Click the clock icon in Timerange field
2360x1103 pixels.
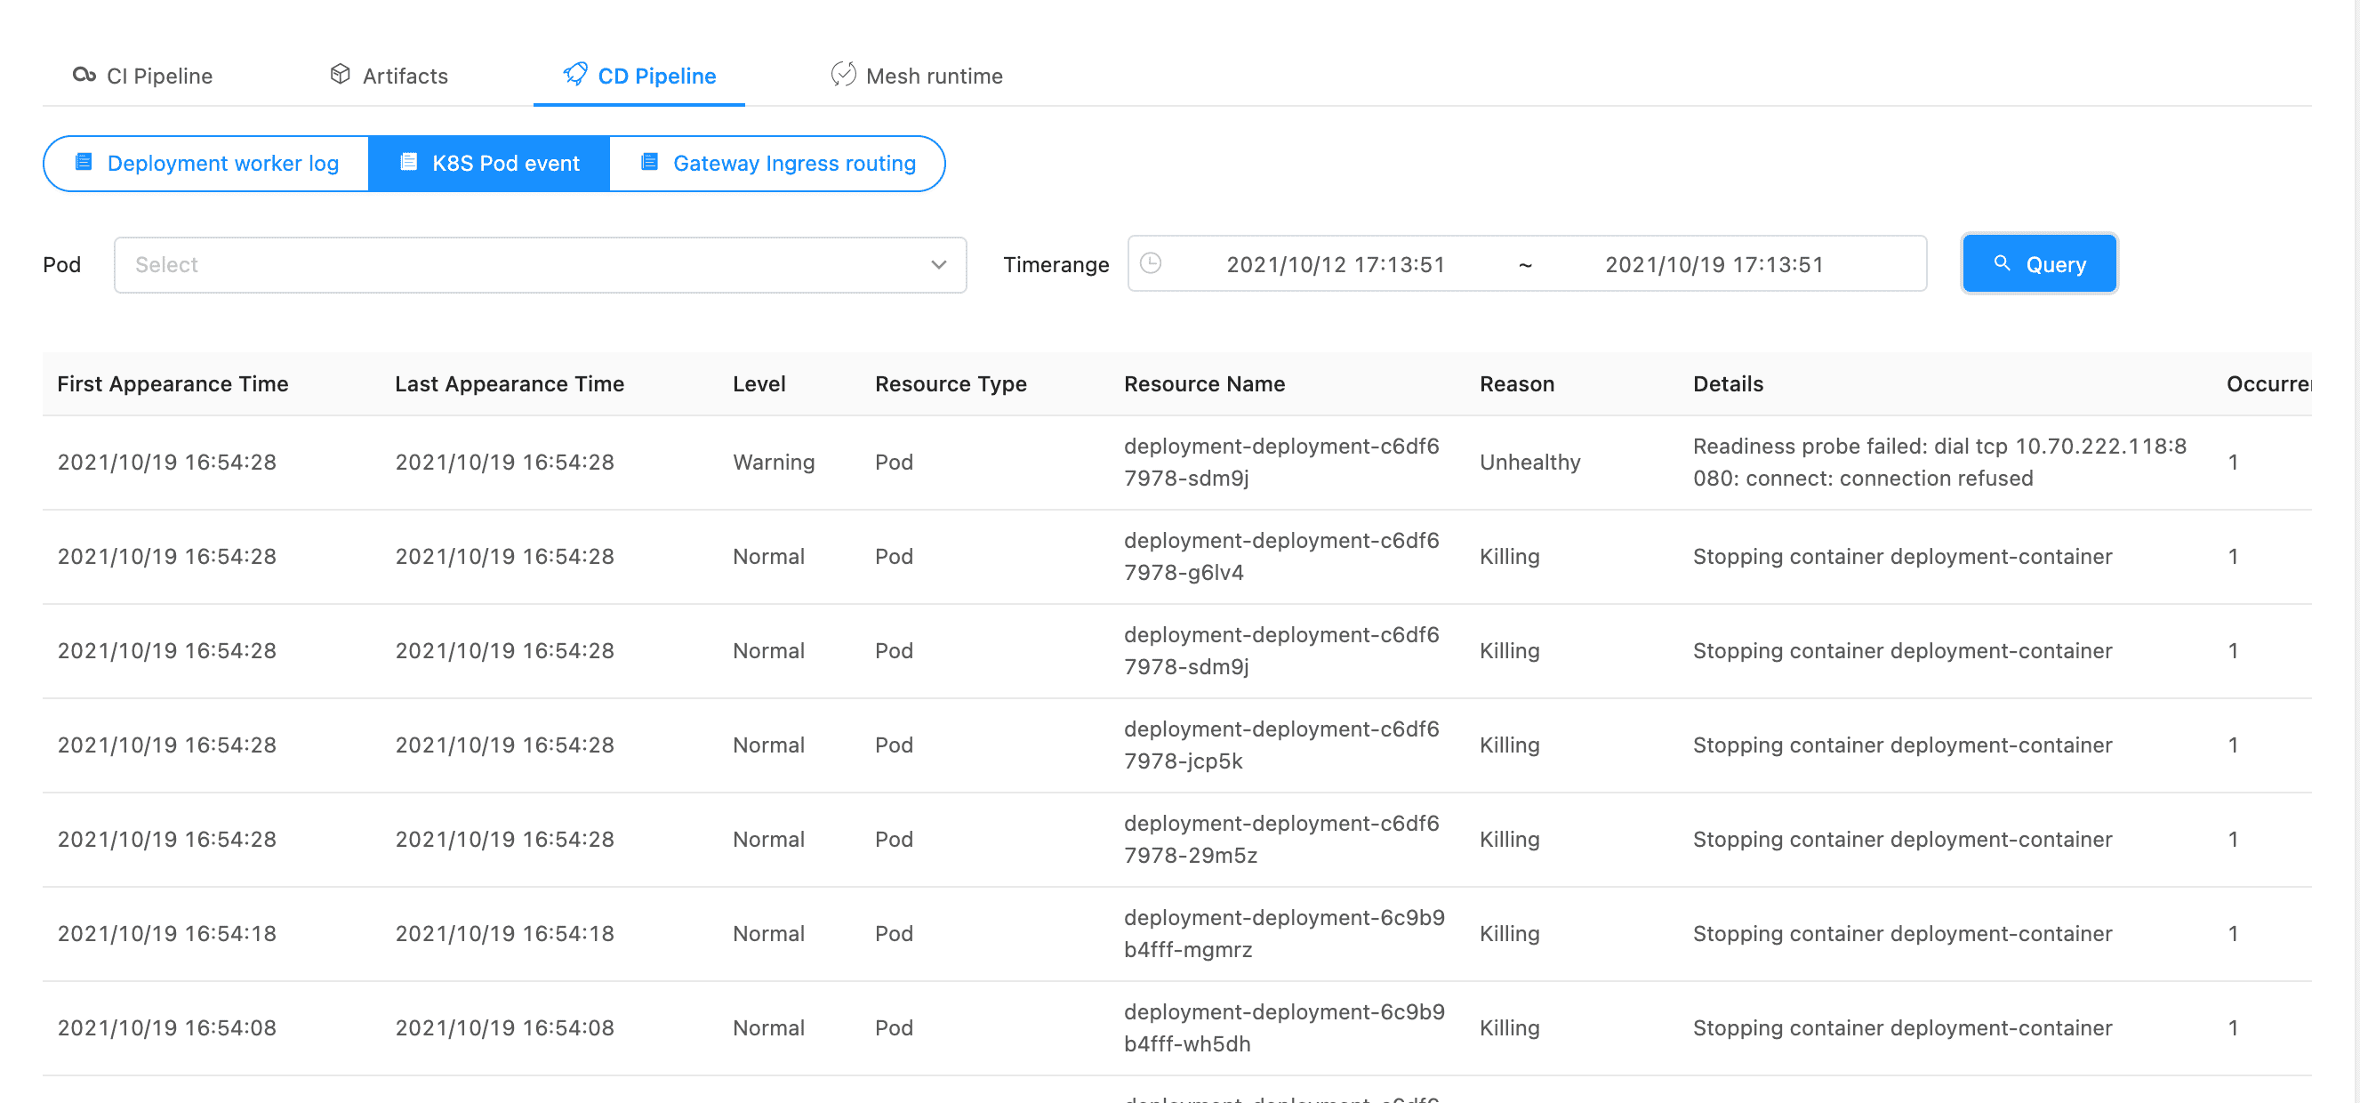(1151, 264)
